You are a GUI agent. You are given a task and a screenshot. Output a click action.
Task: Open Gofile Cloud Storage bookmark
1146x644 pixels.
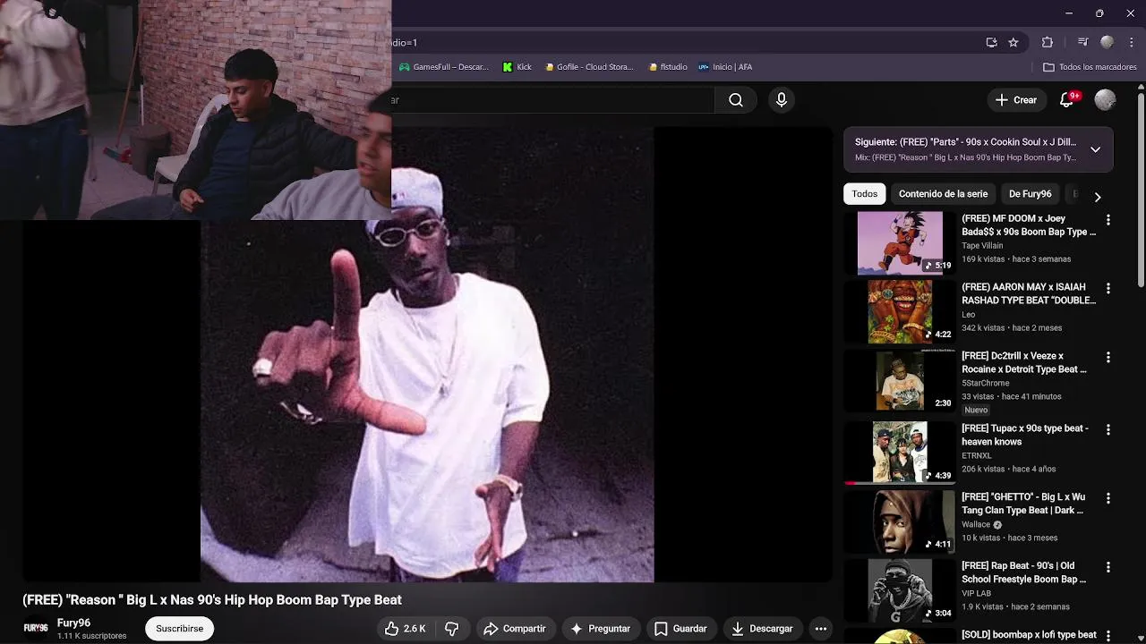(x=589, y=67)
